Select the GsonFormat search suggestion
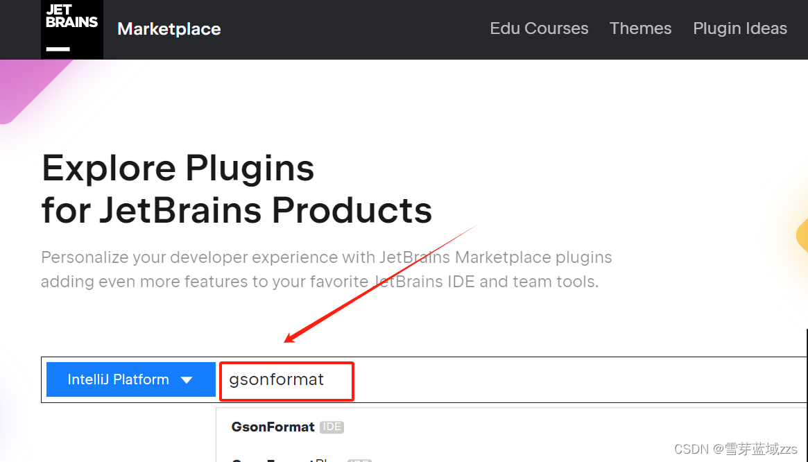 click(x=273, y=427)
